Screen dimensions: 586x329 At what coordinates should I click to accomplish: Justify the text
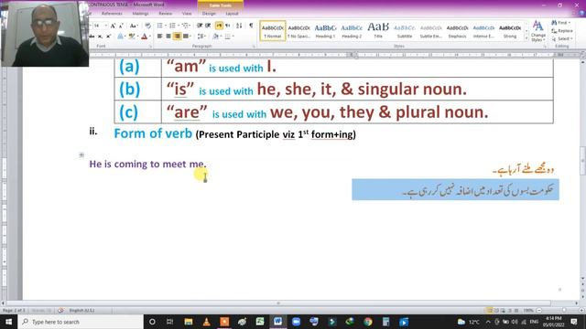click(x=186, y=37)
